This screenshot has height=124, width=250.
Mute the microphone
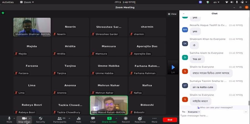pyautogui.click(x=9, y=119)
